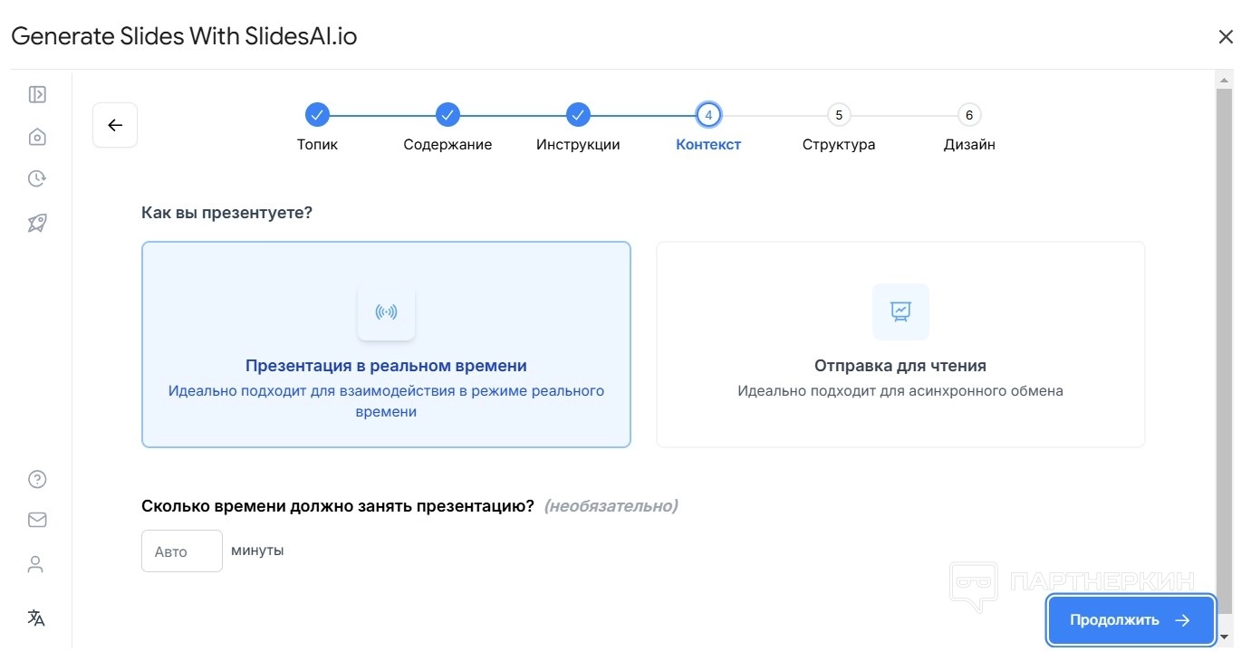Expand the sidebar panel icon
Image resolution: width=1241 pixels, height=661 pixels.
click(x=37, y=94)
